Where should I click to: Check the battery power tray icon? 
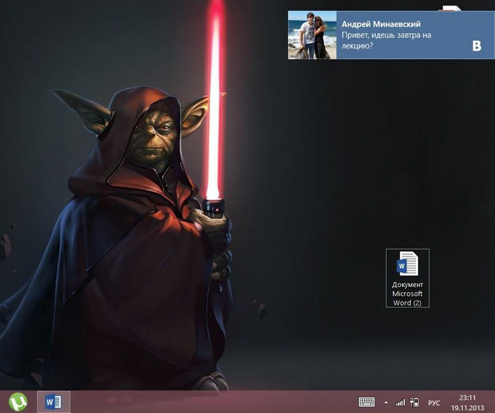[414, 402]
